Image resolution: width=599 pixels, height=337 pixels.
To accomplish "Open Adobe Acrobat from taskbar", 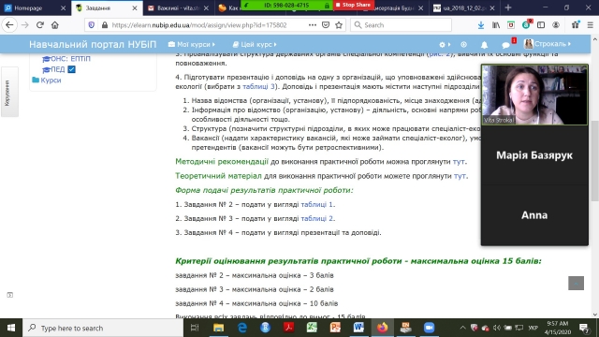I will coord(288,328).
